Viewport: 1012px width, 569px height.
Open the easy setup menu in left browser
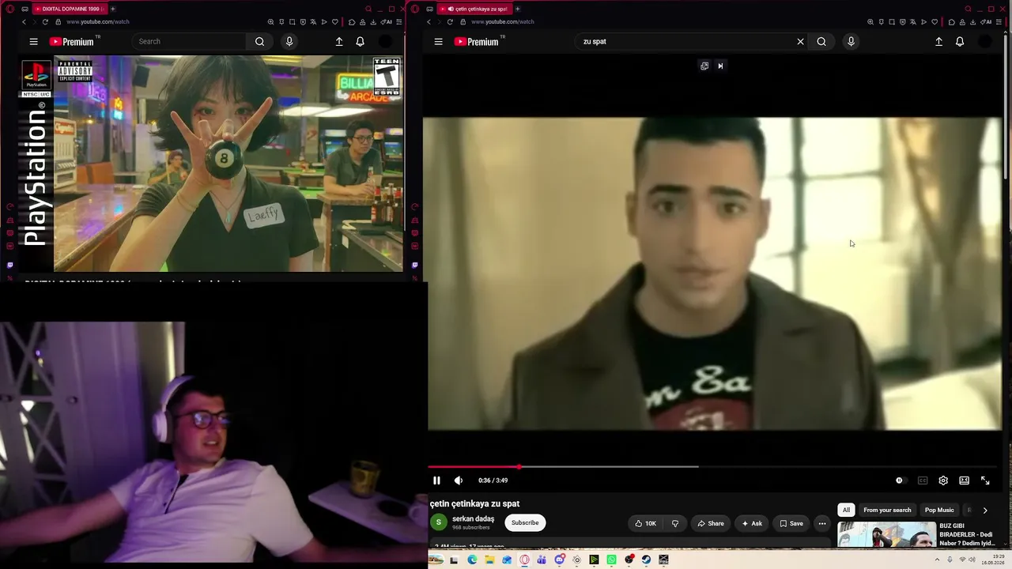point(398,21)
